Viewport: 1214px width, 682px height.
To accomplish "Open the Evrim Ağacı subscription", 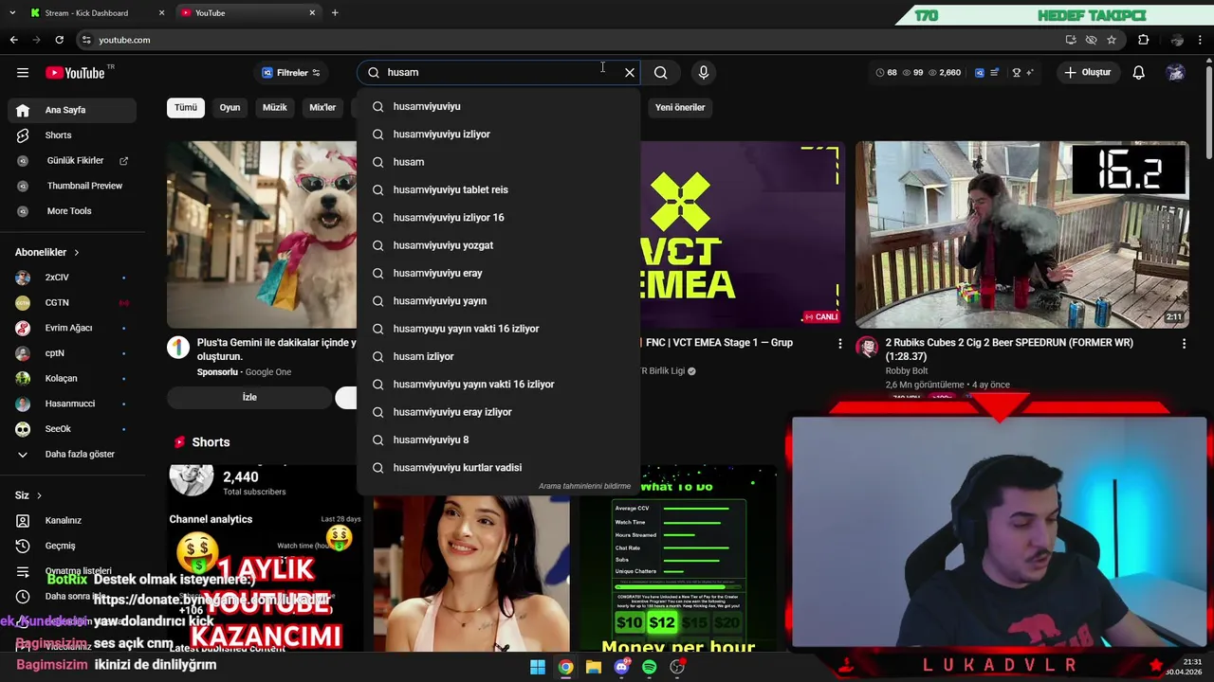I will pos(72,328).
